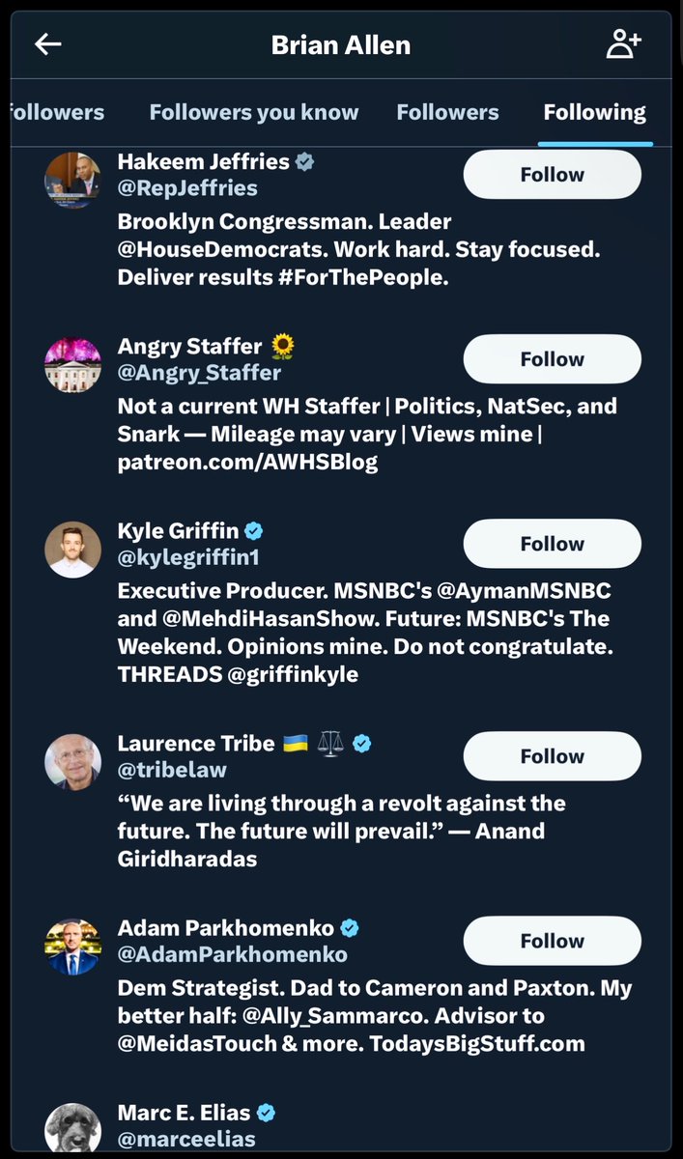Open Angry Staffer's avatar

click(x=72, y=364)
